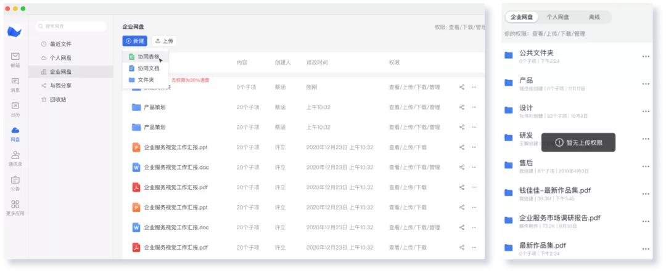This screenshot has height=273, width=666.
Task: Focus the 搜索网盘 search field
Action: 71,26
